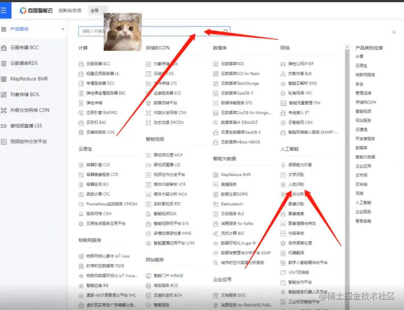This screenshot has width=404, height=310.
Task: Jump to 物联网服务 in category index
Action: (365, 75)
